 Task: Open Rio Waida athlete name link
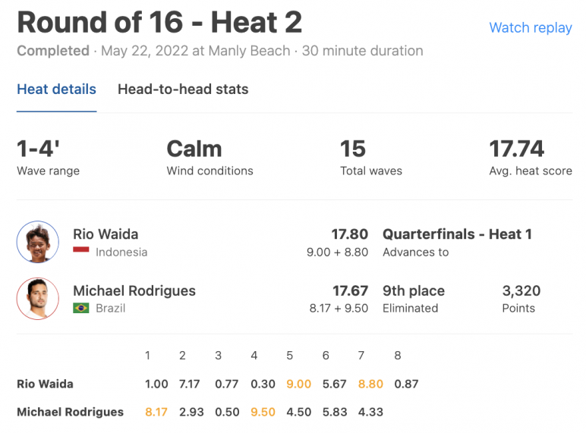[x=106, y=234]
